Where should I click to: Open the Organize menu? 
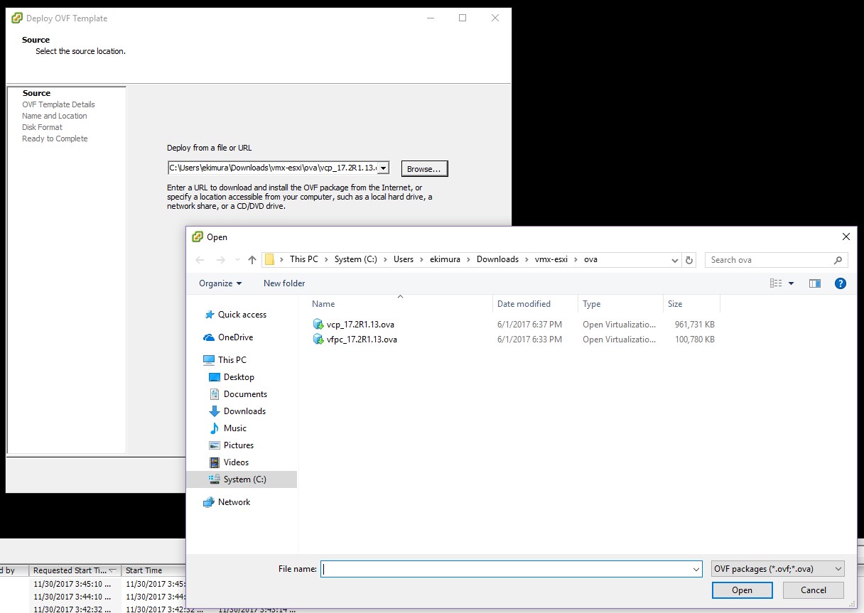click(x=218, y=283)
